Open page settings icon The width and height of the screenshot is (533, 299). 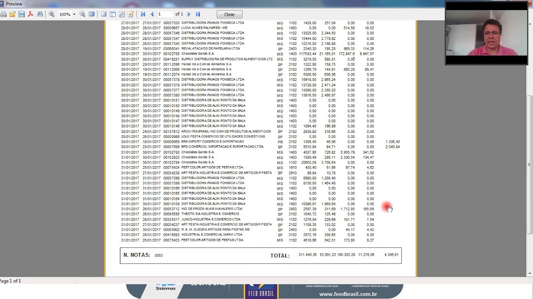(x=122, y=14)
